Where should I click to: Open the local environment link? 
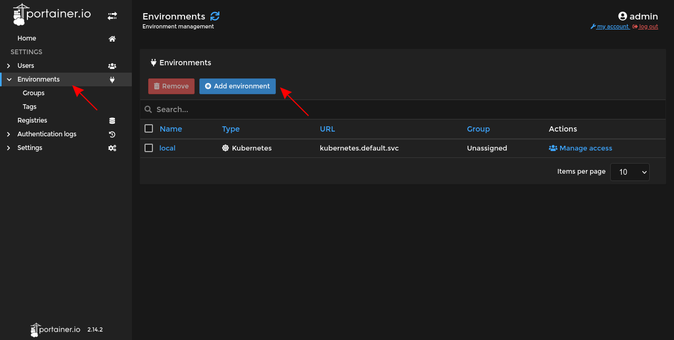[x=167, y=148]
